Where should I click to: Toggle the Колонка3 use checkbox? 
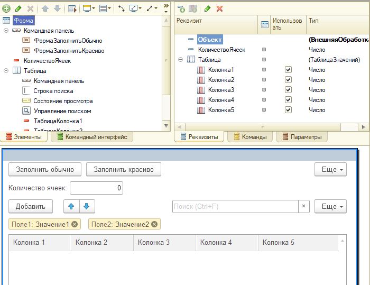[288, 90]
